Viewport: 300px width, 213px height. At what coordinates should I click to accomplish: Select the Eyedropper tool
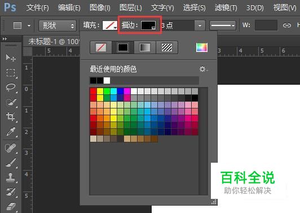(11, 132)
